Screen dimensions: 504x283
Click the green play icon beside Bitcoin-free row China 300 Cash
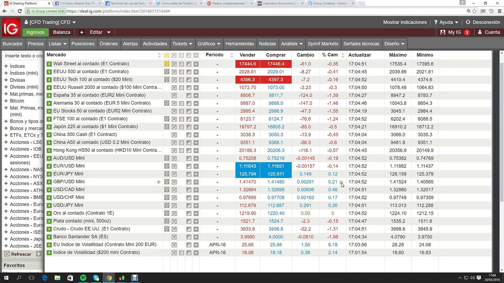coord(49,134)
